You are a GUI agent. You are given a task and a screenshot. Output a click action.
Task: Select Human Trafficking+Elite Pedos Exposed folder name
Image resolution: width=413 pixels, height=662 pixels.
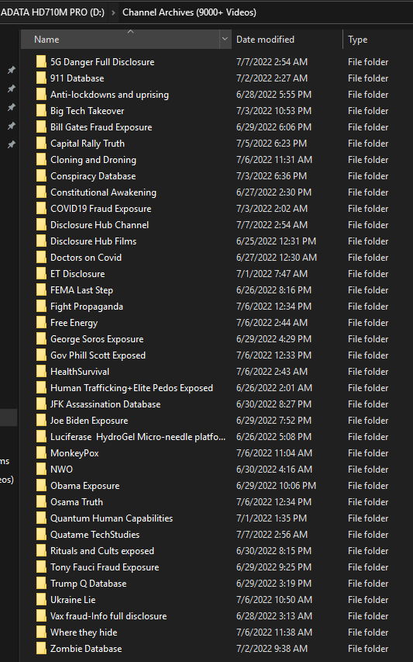[x=132, y=388]
